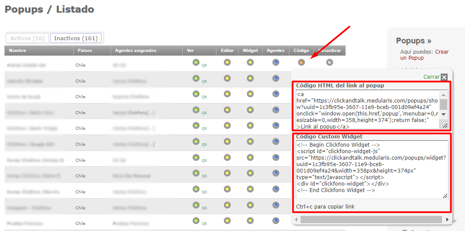Viewport: 465px width, 231px height.
Task: Open Widget icon for Correo Clickfono (Marvin)
Action: point(250,189)
